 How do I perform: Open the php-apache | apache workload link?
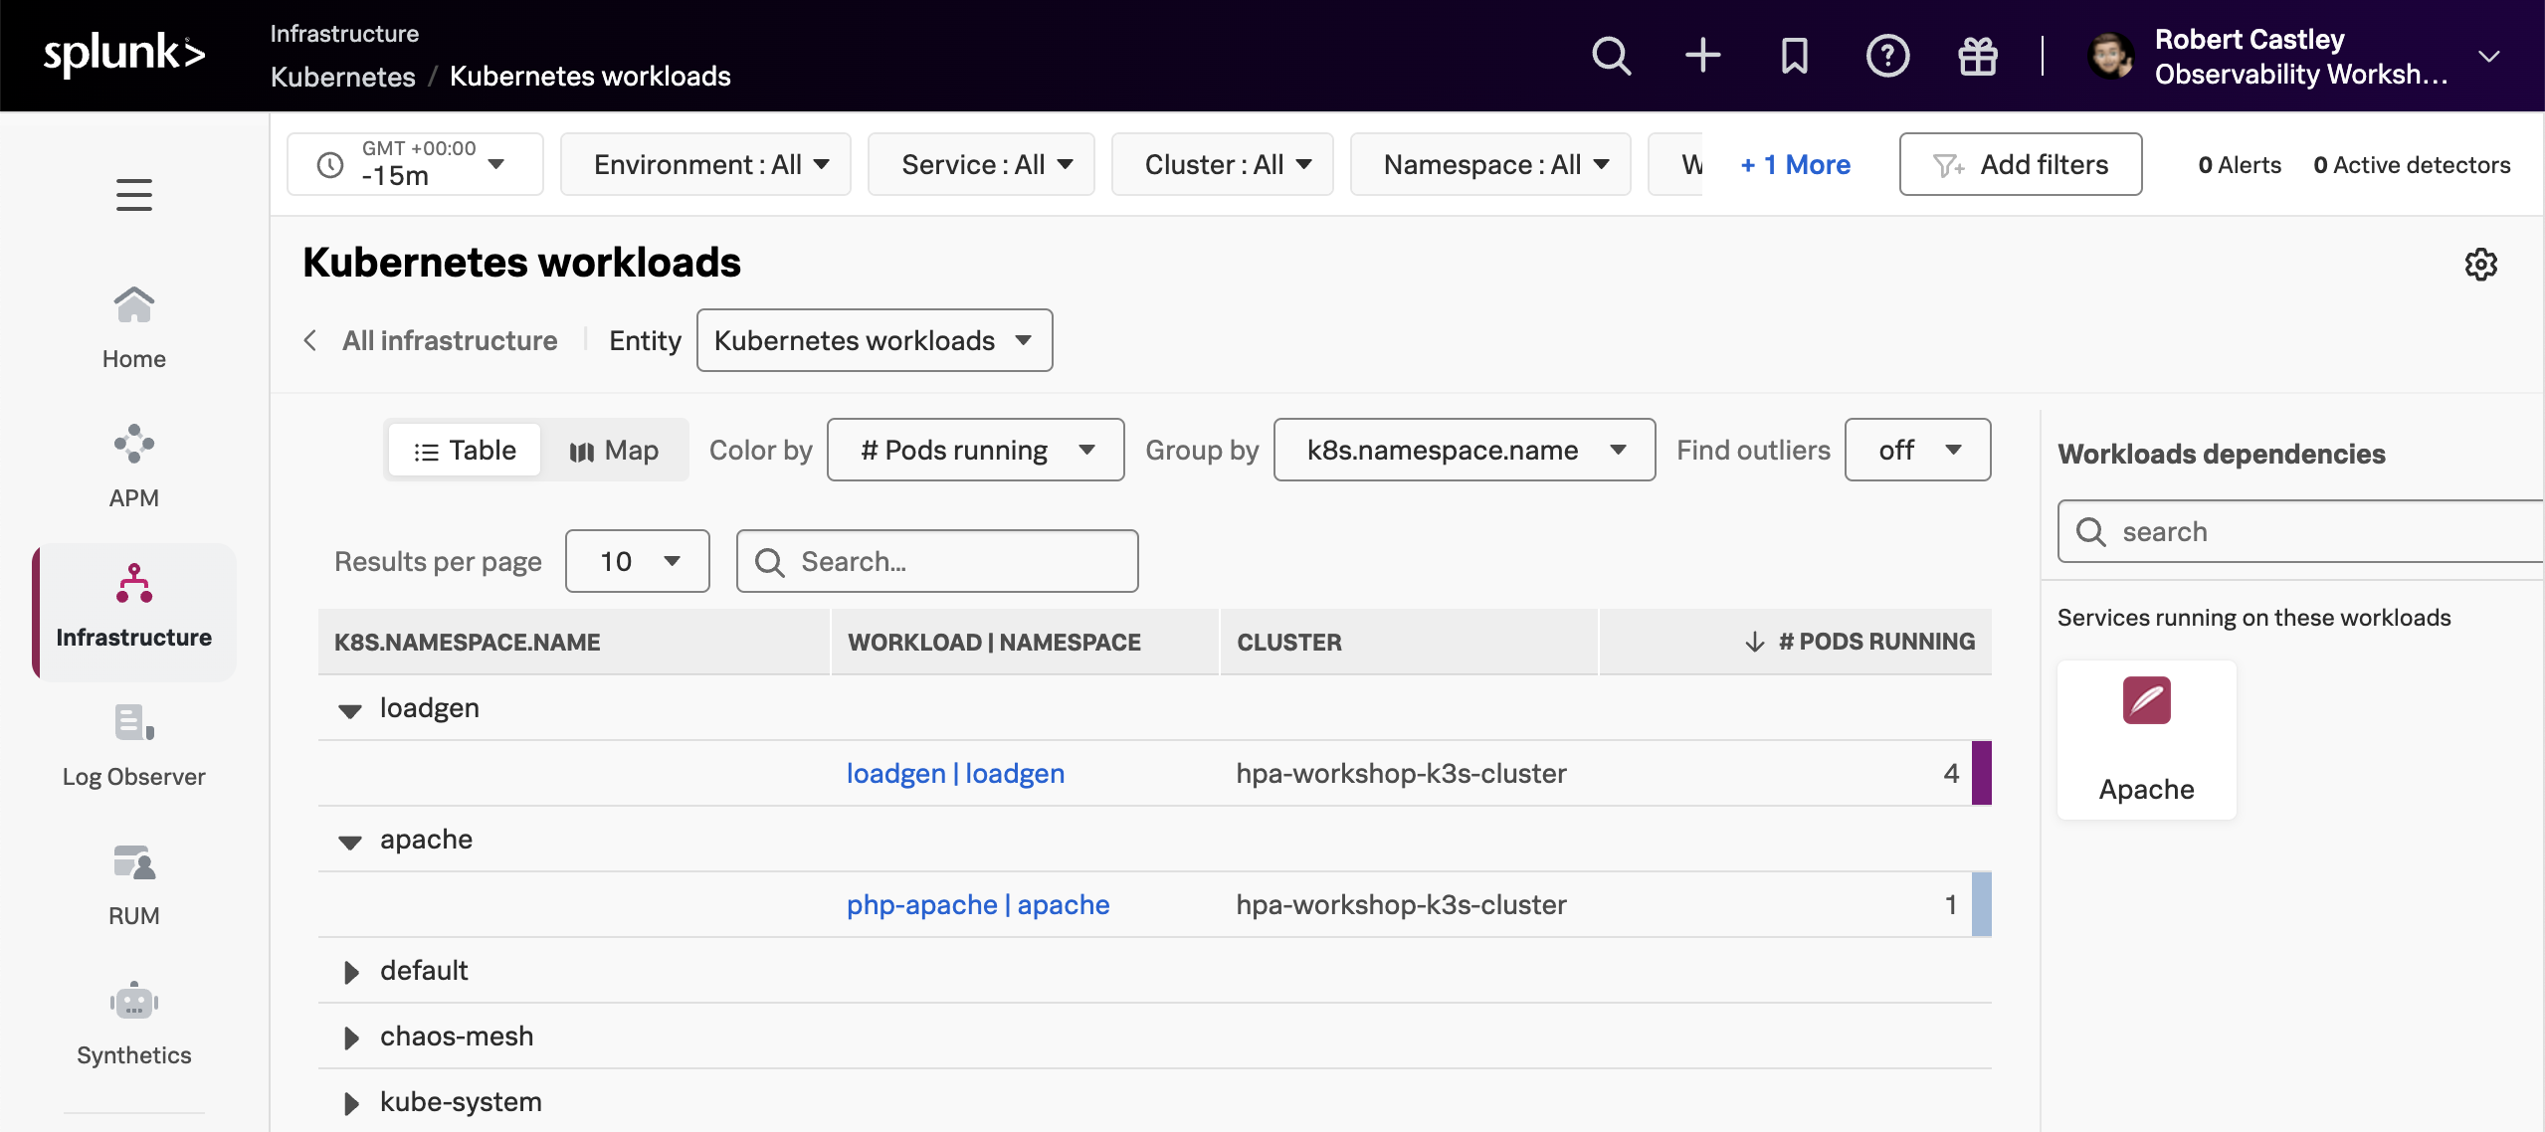click(x=977, y=905)
